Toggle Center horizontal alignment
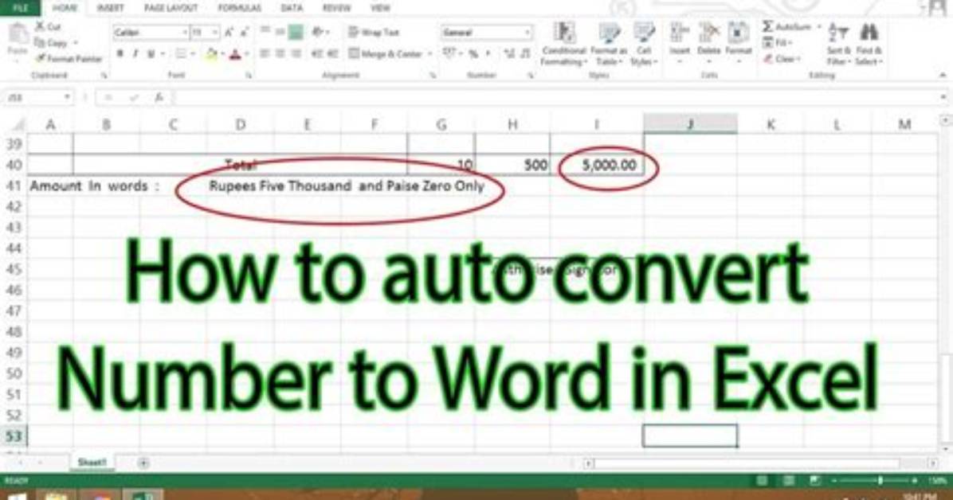The image size is (953, 500). point(280,54)
